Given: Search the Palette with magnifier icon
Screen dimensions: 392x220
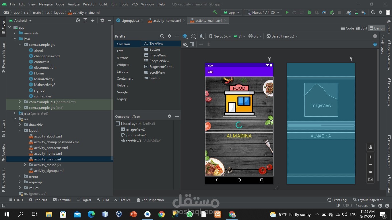Looking at the screenshot, I should 162,36.
